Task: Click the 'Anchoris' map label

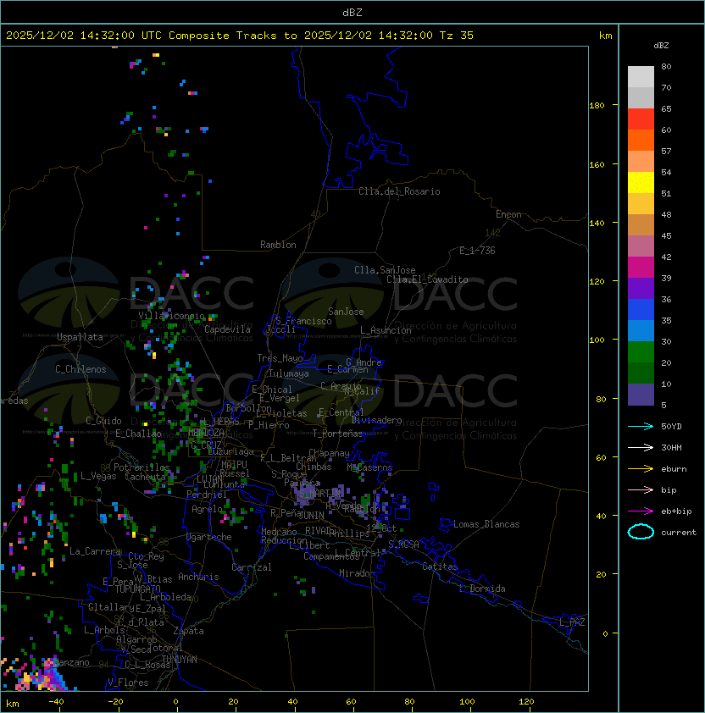Action: (x=198, y=577)
